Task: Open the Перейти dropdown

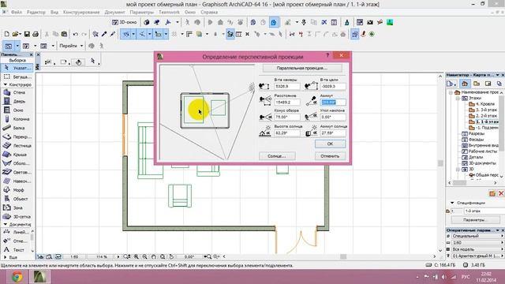Action: (71, 46)
